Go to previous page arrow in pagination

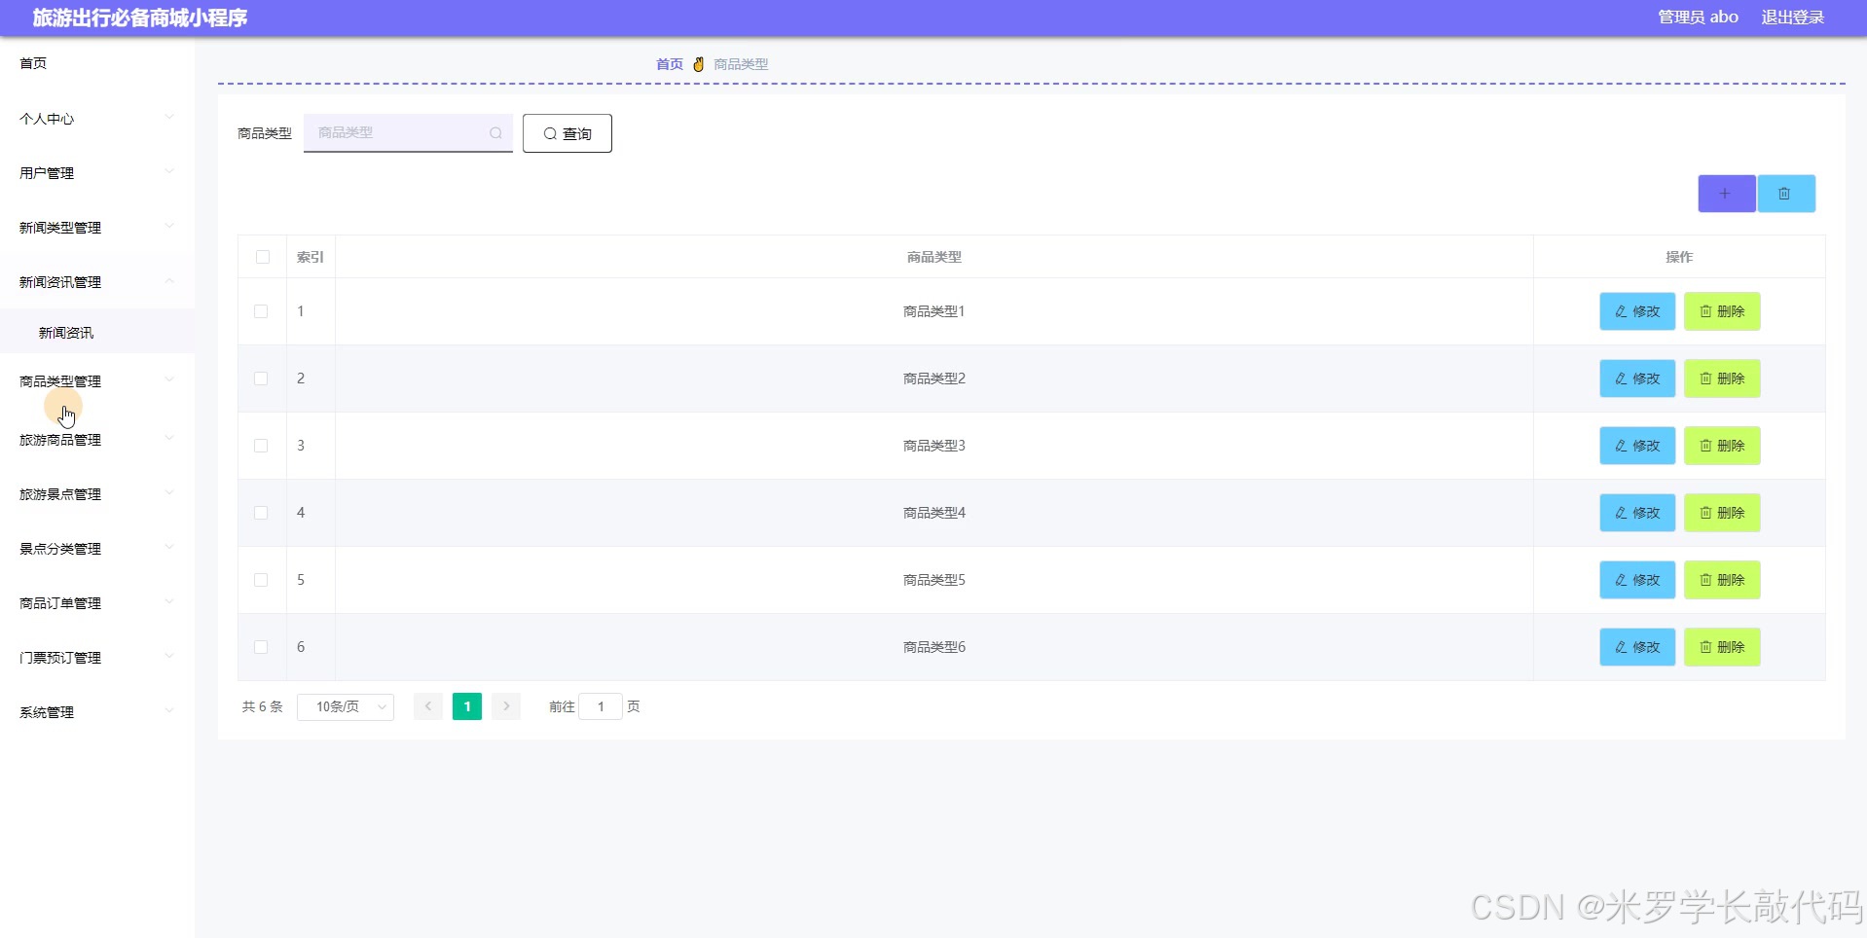tap(428, 706)
